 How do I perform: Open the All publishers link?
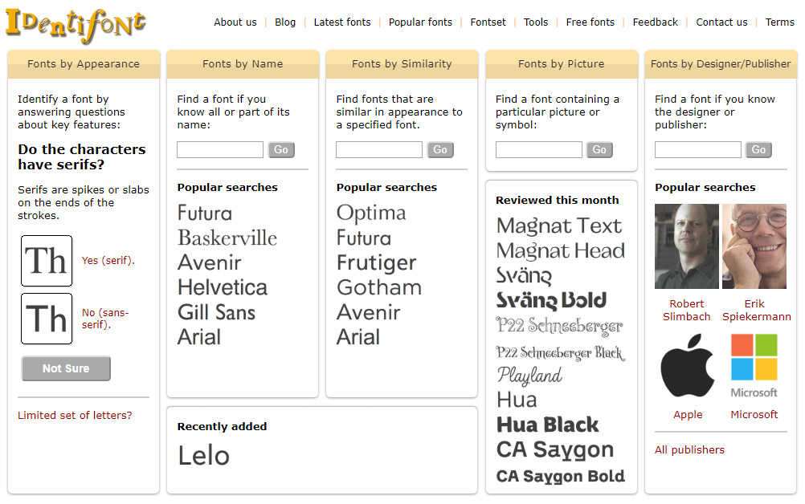[x=689, y=449]
